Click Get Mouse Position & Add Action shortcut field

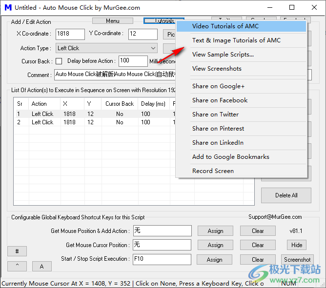point(163,230)
